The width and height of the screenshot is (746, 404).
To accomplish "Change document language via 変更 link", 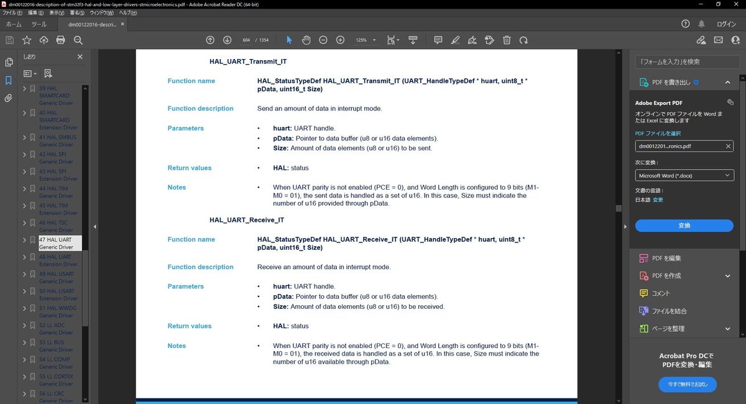I will tap(658, 200).
